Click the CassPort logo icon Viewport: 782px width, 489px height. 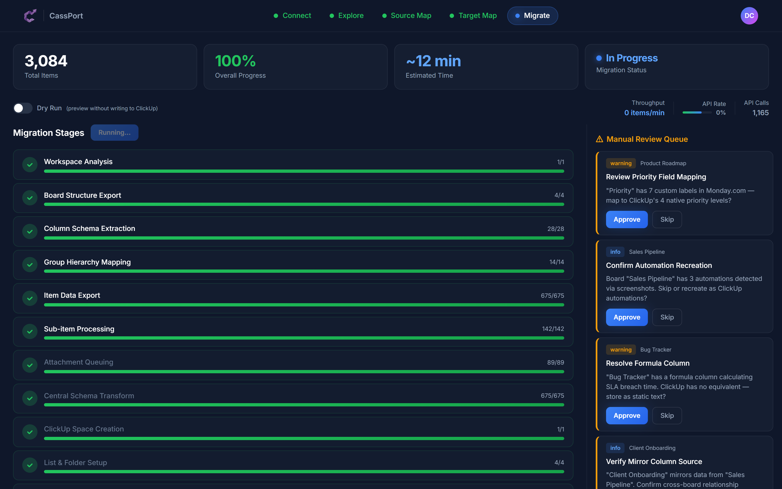click(30, 15)
